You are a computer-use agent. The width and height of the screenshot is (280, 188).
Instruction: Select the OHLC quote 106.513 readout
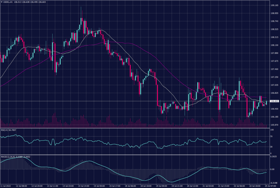(x=18, y=2)
